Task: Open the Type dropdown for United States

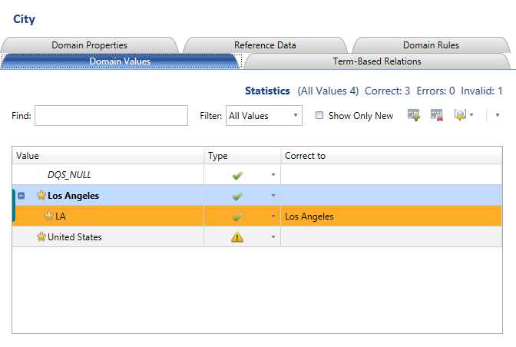Action: [273, 237]
